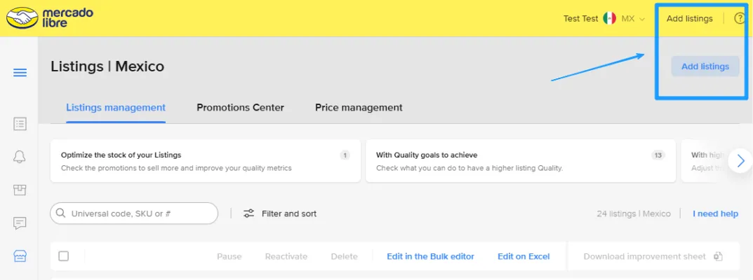Select the store listings sidebar icon
The height and width of the screenshot is (280, 753).
[20, 256]
